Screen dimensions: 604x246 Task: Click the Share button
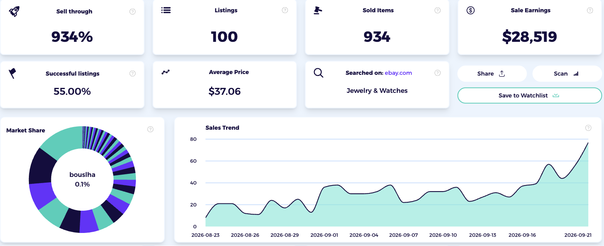coord(492,74)
